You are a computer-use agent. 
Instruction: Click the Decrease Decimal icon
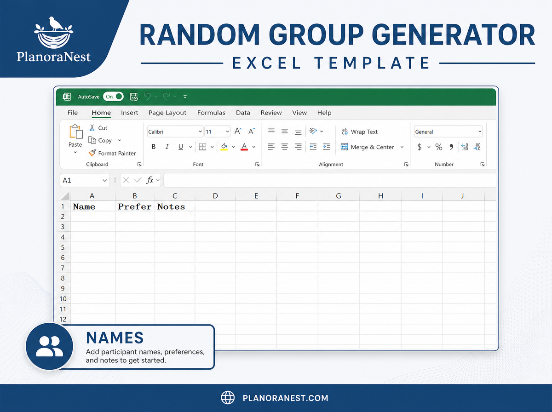click(x=477, y=147)
